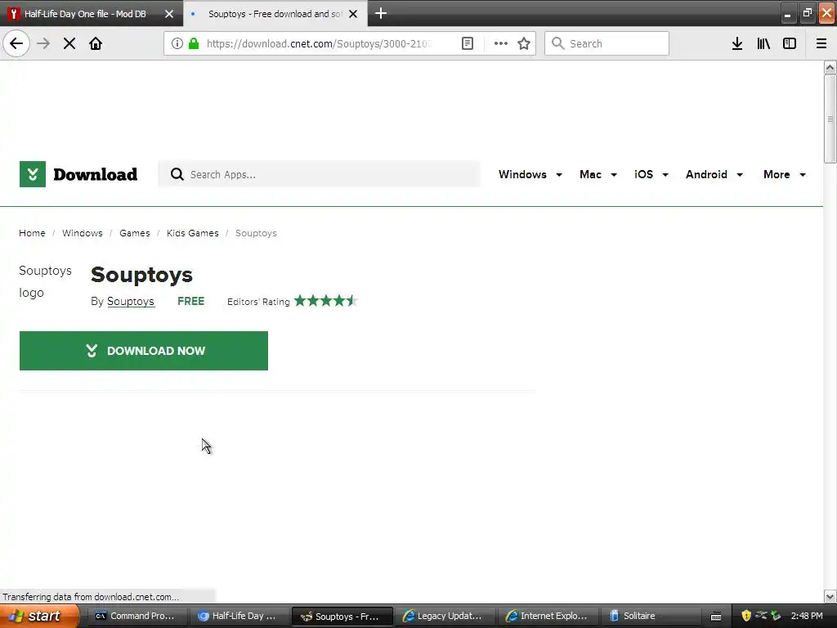This screenshot has height=628, width=837.
Task: Expand the iOS dropdown menu
Action: [651, 175]
